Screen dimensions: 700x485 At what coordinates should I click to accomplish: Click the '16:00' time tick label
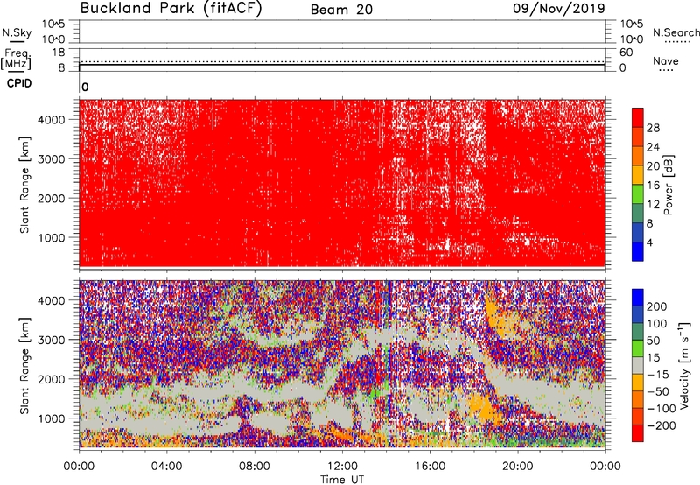[x=430, y=467]
